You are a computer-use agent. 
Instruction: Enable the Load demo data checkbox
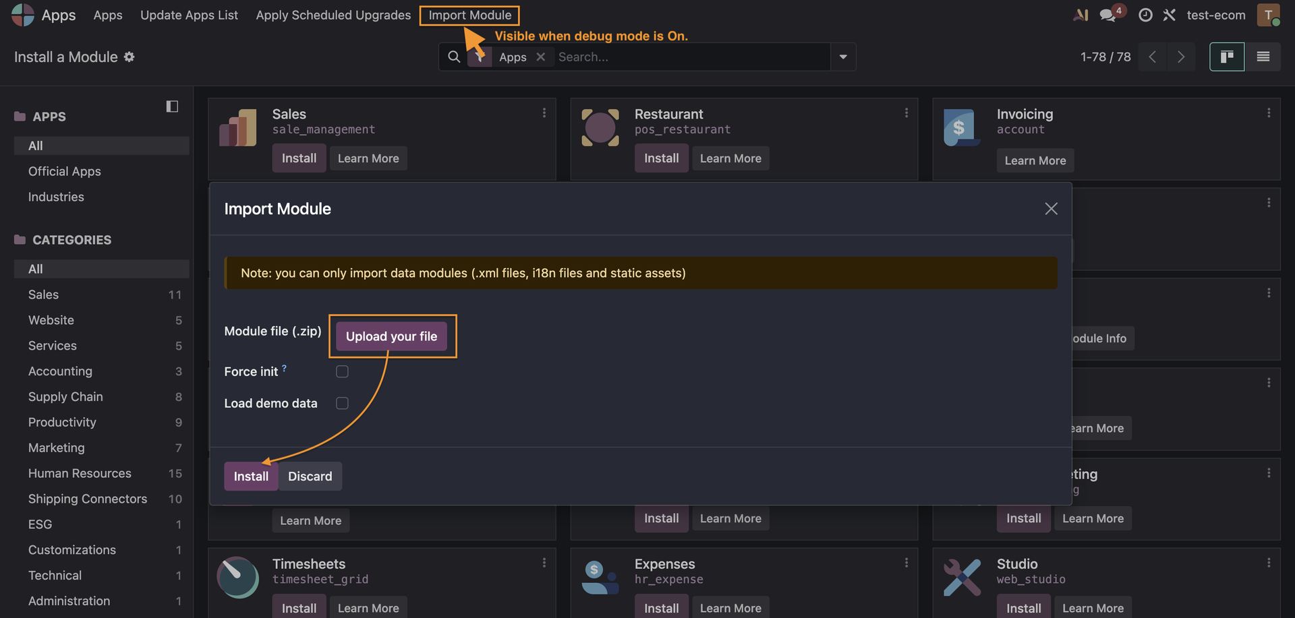[343, 403]
